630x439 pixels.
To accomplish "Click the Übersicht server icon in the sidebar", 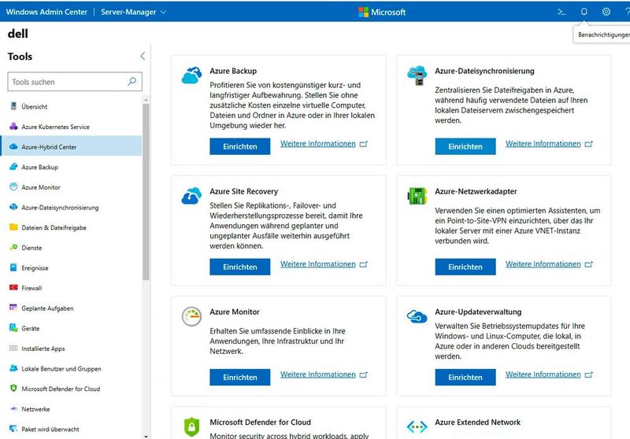I will (13, 106).
